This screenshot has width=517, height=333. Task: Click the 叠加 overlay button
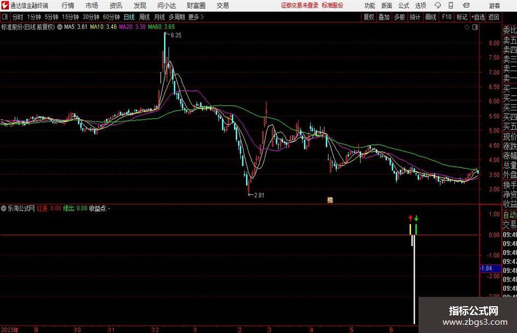[384, 17]
